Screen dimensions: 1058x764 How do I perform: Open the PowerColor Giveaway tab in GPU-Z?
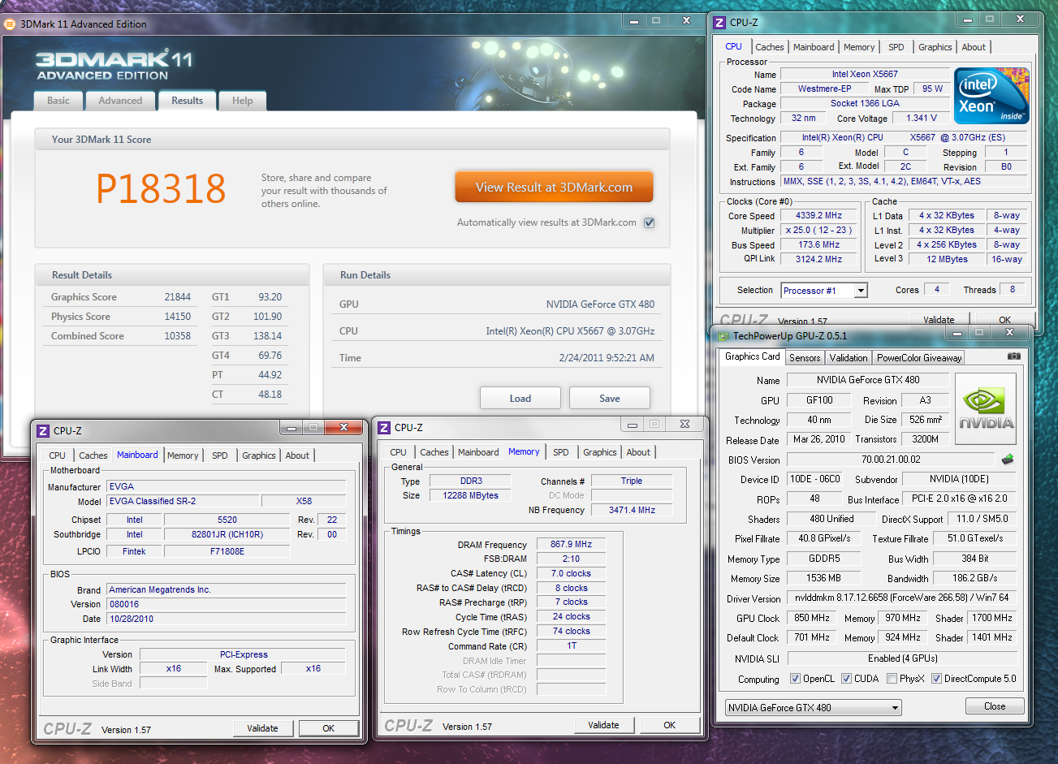coord(919,357)
